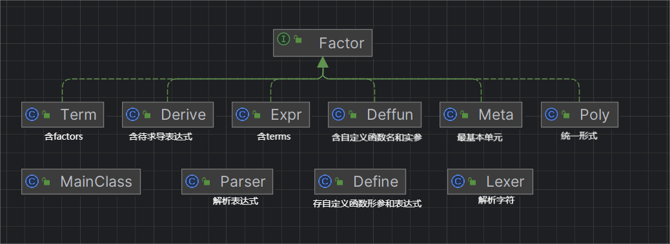Image resolution: width=670 pixels, height=244 pixels.
Task: Click the class icon on Parser
Action: coord(192,182)
